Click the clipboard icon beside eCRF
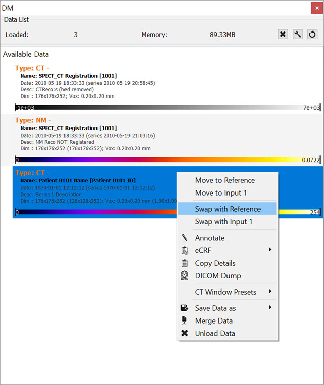Image resolution: width=324 pixels, height=385 pixels. (185, 250)
